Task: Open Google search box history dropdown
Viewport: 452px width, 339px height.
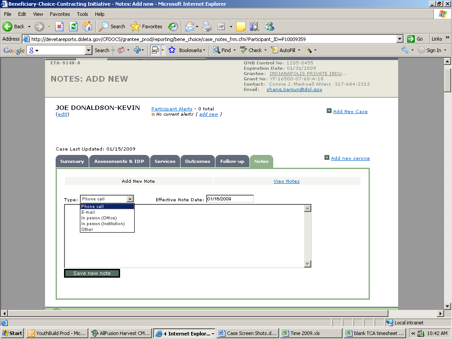Action: tap(88, 50)
